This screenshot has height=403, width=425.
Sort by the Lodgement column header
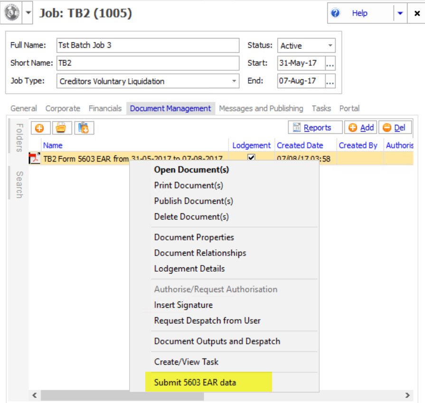[x=252, y=146]
